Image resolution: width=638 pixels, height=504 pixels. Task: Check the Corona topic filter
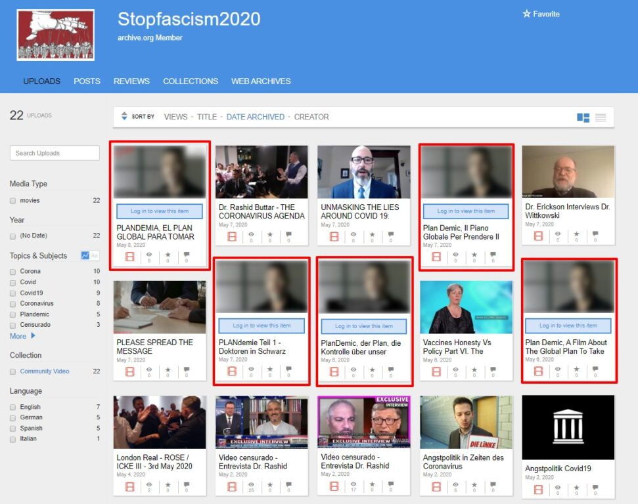13,272
